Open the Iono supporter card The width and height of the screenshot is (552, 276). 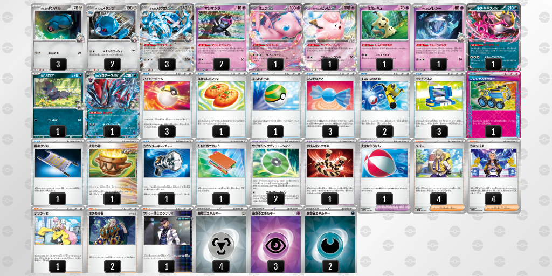coord(58,239)
